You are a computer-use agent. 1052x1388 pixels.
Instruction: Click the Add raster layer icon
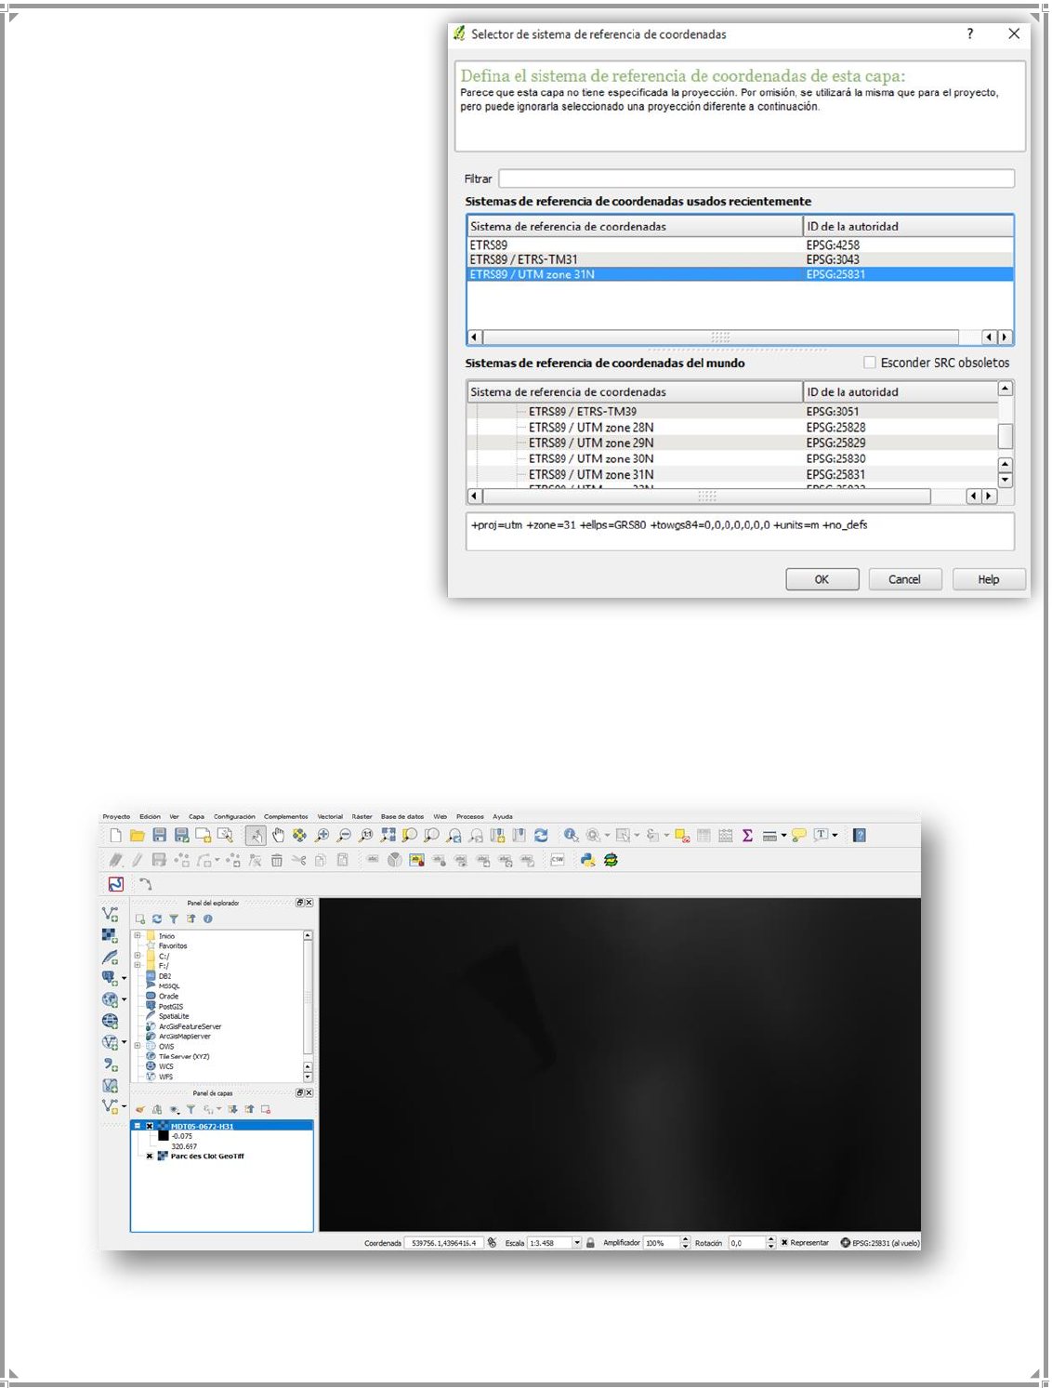click(x=110, y=935)
